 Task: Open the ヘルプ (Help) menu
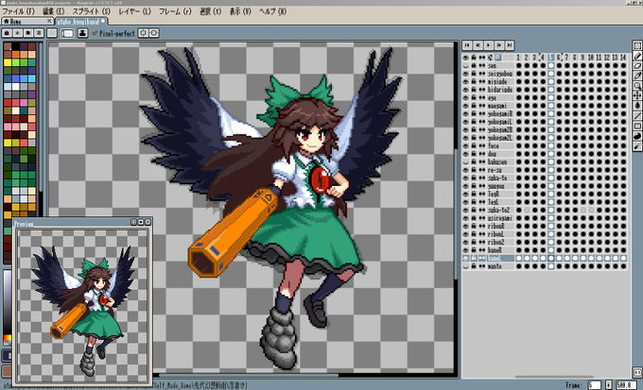[272, 11]
